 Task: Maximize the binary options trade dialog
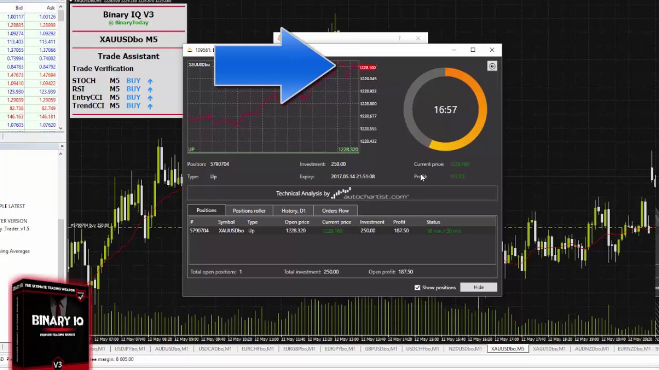click(473, 50)
